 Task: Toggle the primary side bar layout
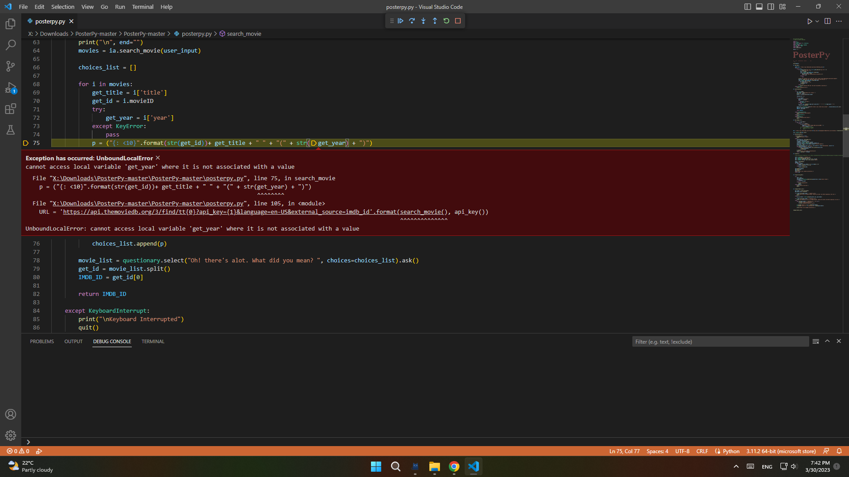(x=747, y=7)
